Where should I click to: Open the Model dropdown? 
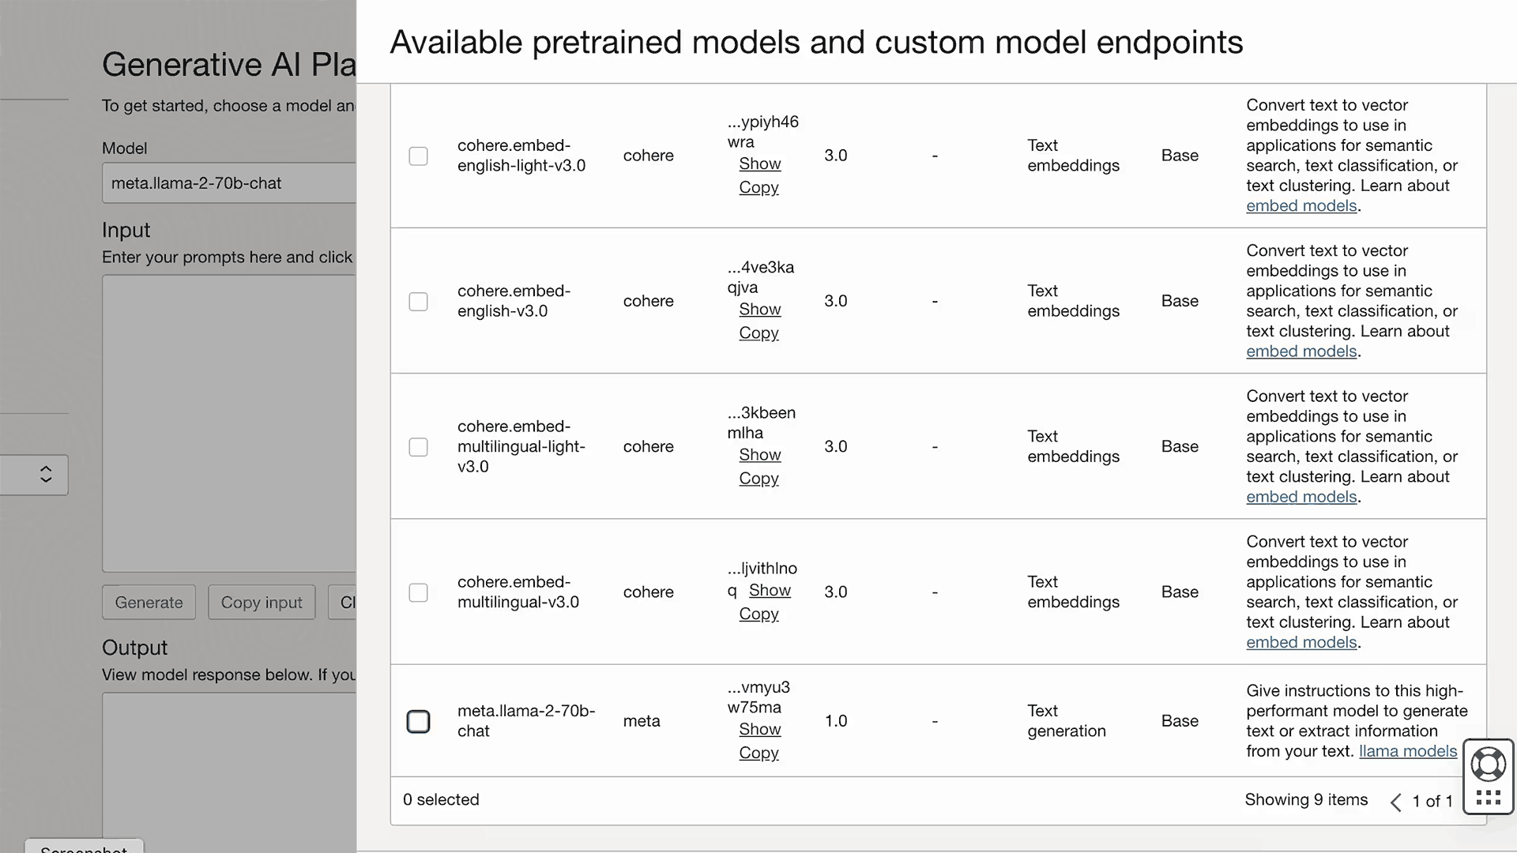pos(229,182)
